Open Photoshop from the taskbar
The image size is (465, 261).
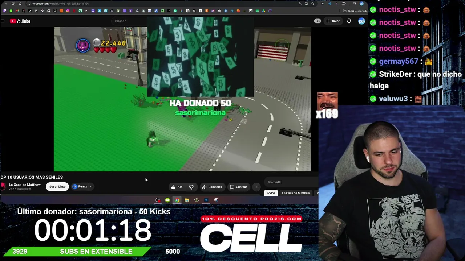[x=206, y=200]
